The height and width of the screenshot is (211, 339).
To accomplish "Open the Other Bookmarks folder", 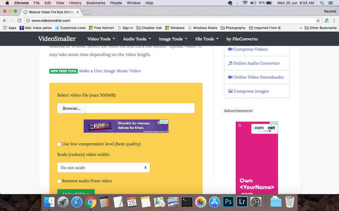I will (x=320, y=28).
